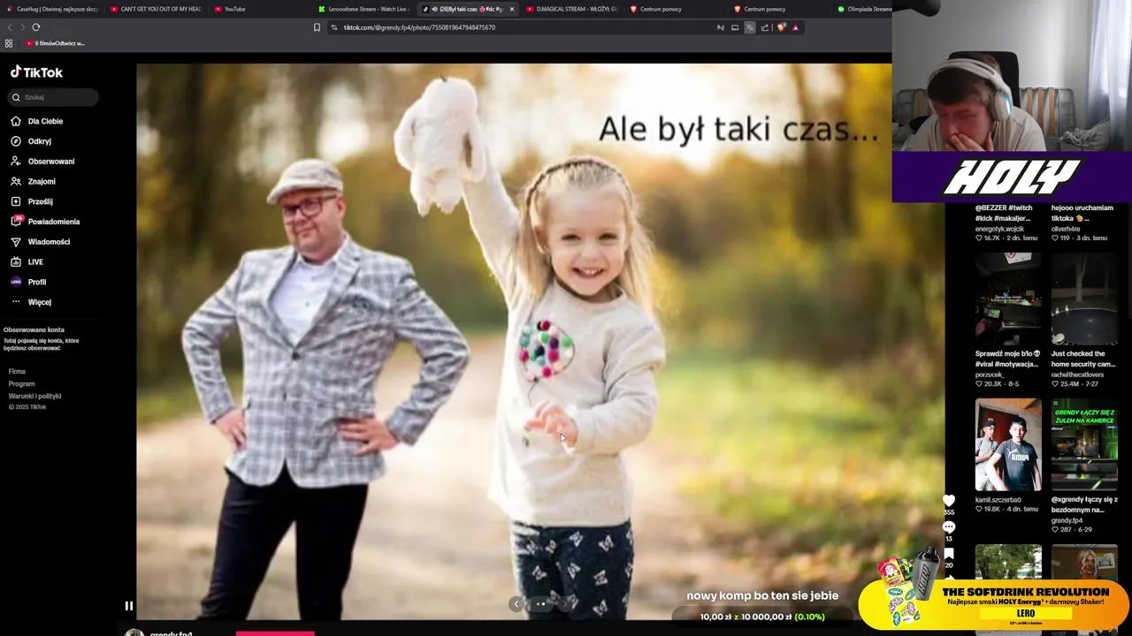
Task: Switch to the Lerooitsme Stream Kick tab
Action: pos(363,9)
